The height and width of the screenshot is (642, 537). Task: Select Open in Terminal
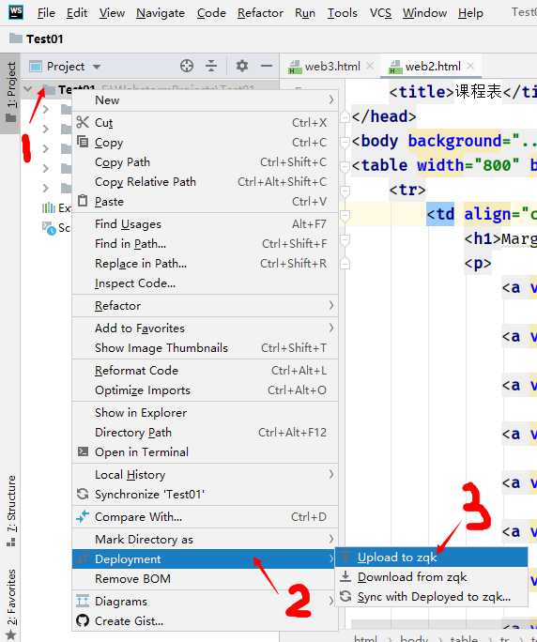[205, 451]
